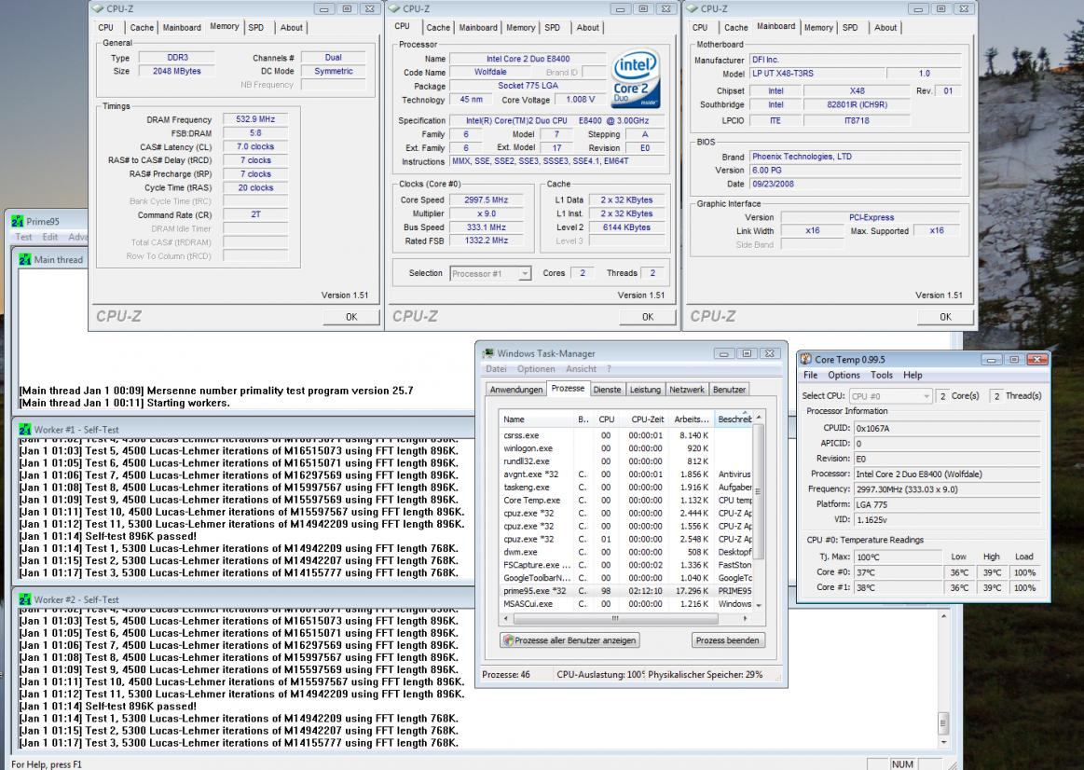Viewport: 1084px width, 770px height.
Task: Select Anwendungen tab in Task-Manager
Action: coord(515,390)
